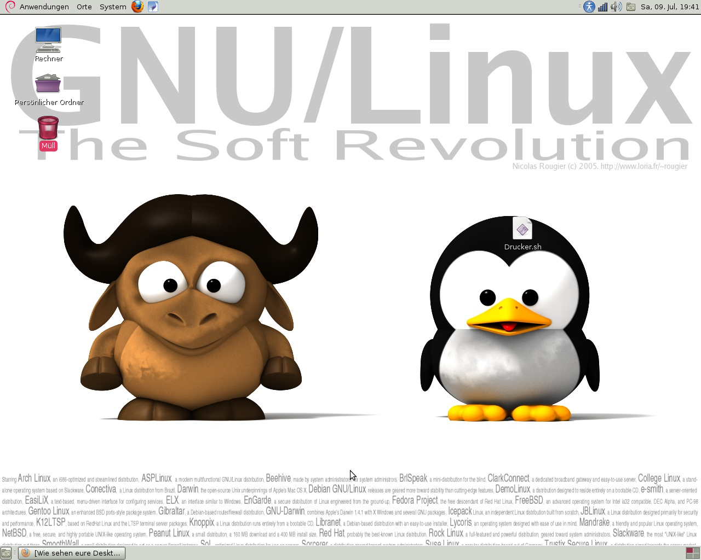Open the accessibility icon in the top panel
The width and height of the screenshot is (701, 560).
click(589, 7)
